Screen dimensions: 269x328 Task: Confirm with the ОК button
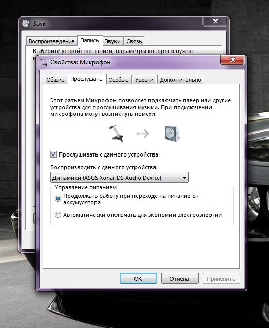click(x=138, y=279)
